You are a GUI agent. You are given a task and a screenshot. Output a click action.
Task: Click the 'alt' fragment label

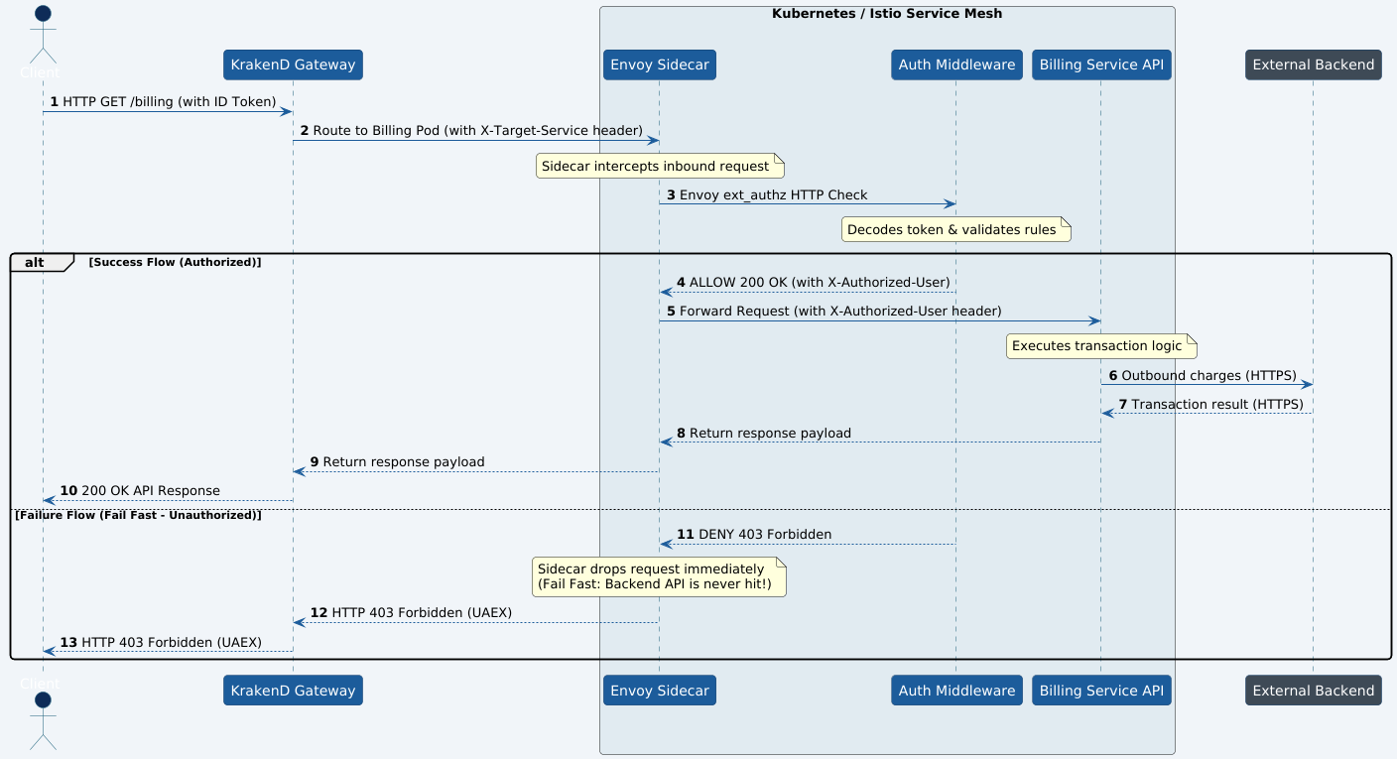(x=36, y=262)
